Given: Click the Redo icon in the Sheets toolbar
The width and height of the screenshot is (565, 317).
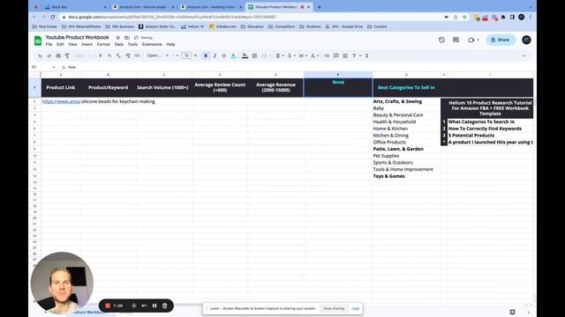Looking at the screenshot, I should point(49,55).
